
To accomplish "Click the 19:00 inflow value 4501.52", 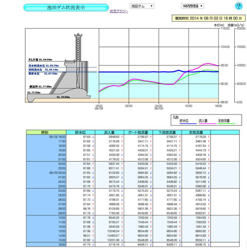I will pyautogui.click(x=114, y=151).
